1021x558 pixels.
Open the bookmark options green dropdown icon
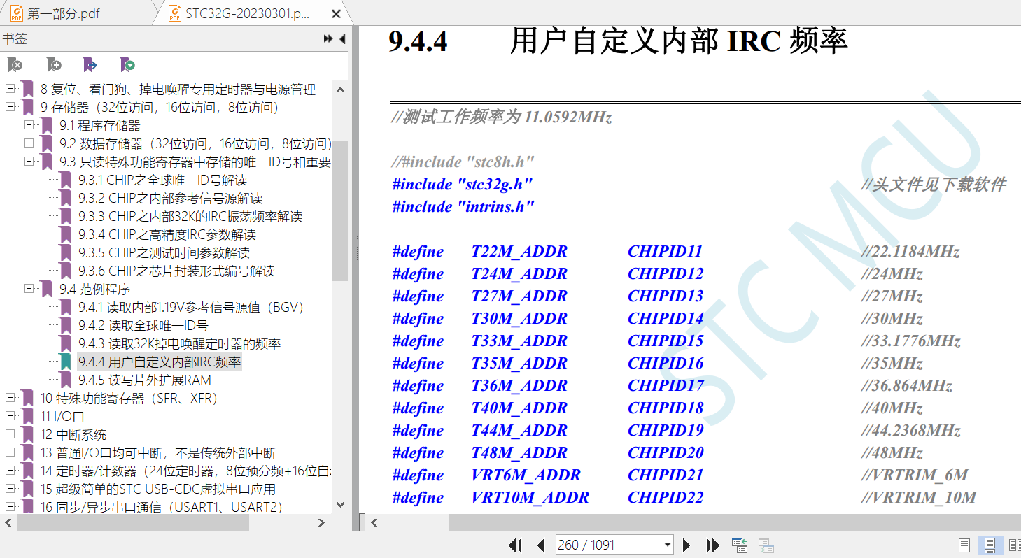[x=127, y=65]
